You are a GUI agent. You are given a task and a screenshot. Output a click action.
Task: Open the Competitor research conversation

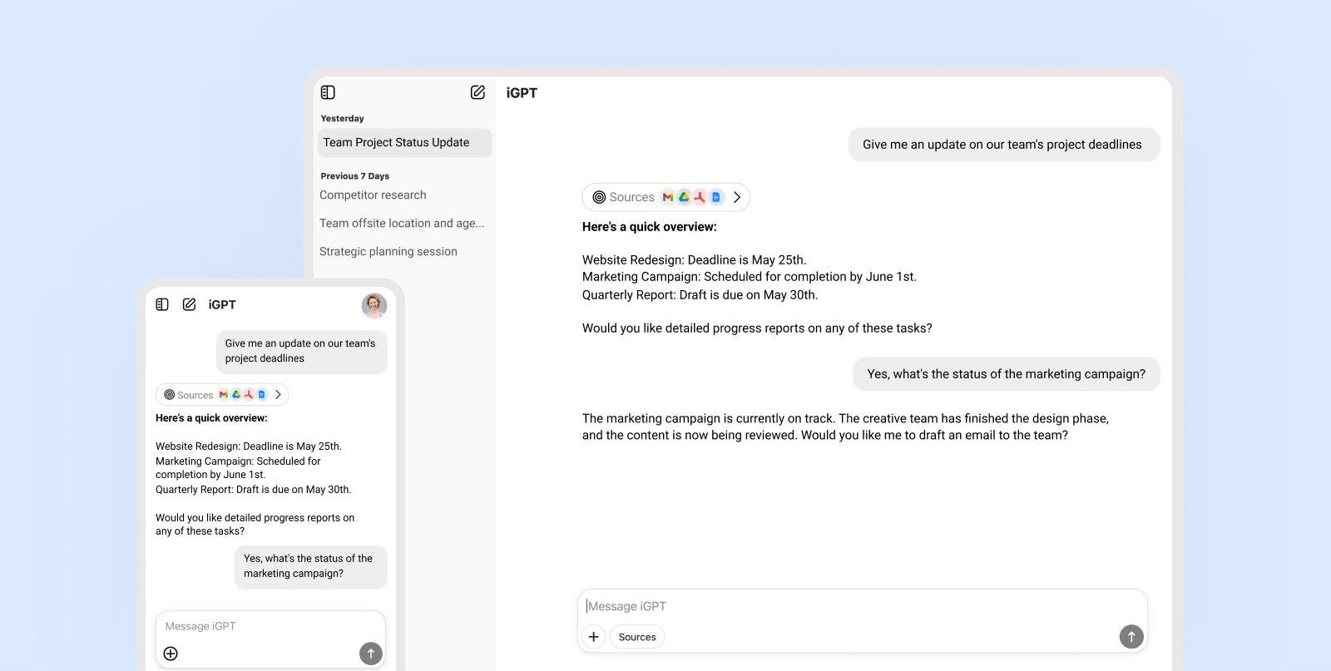(x=373, y=195)
